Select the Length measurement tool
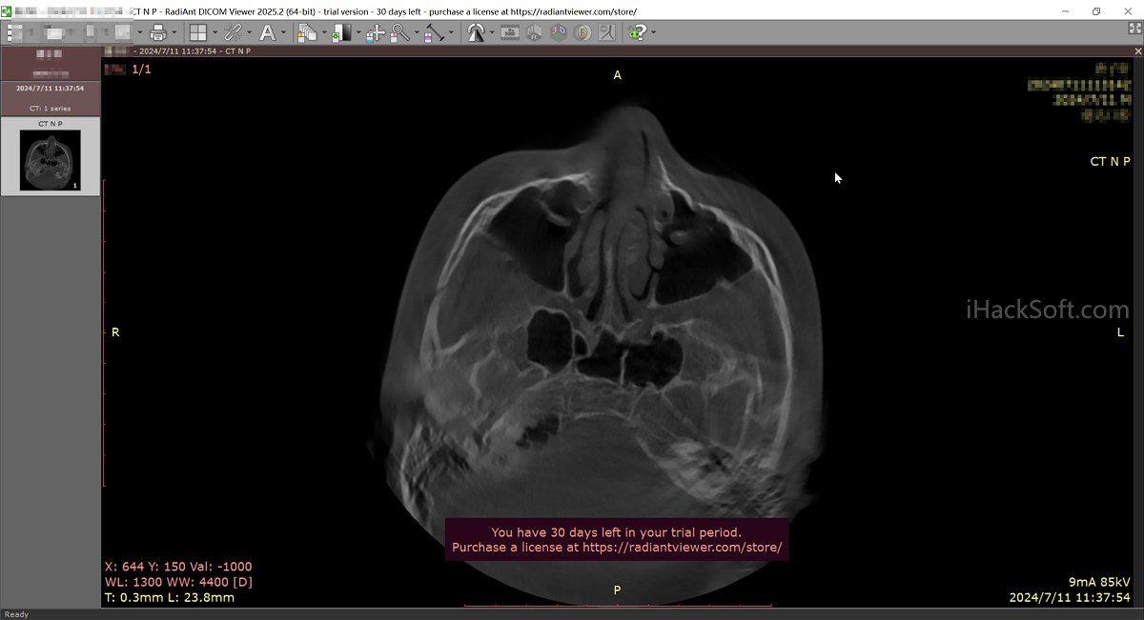 [x=434, y=32]
